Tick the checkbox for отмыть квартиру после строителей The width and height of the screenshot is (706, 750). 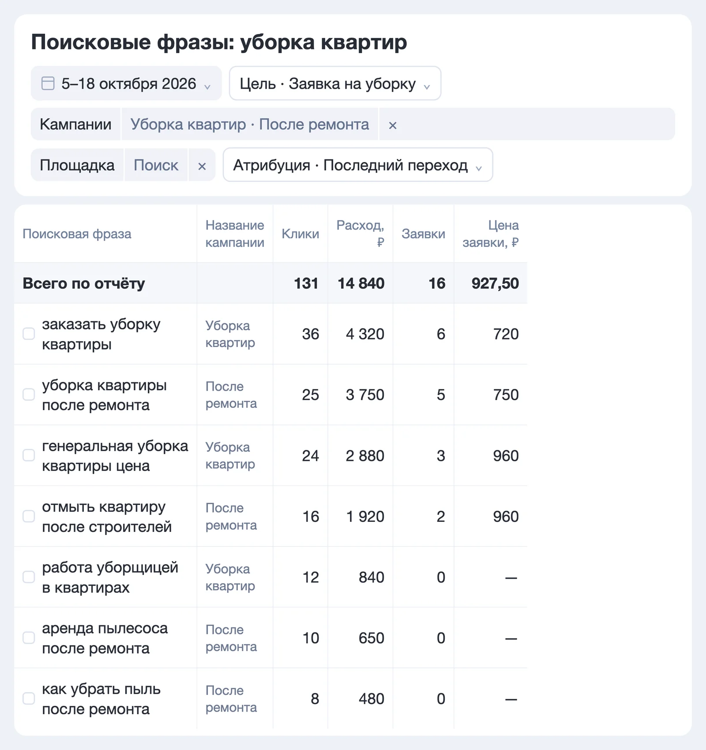click(x=29, y=516)
